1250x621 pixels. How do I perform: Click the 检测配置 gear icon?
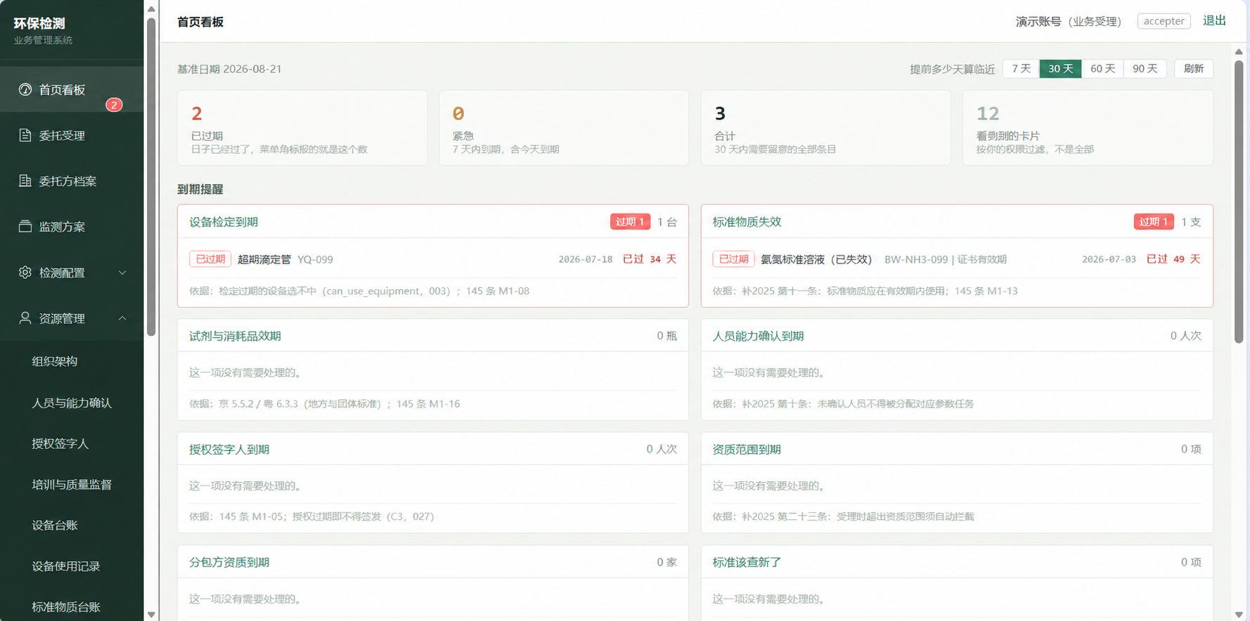click(x=25, y=272)
